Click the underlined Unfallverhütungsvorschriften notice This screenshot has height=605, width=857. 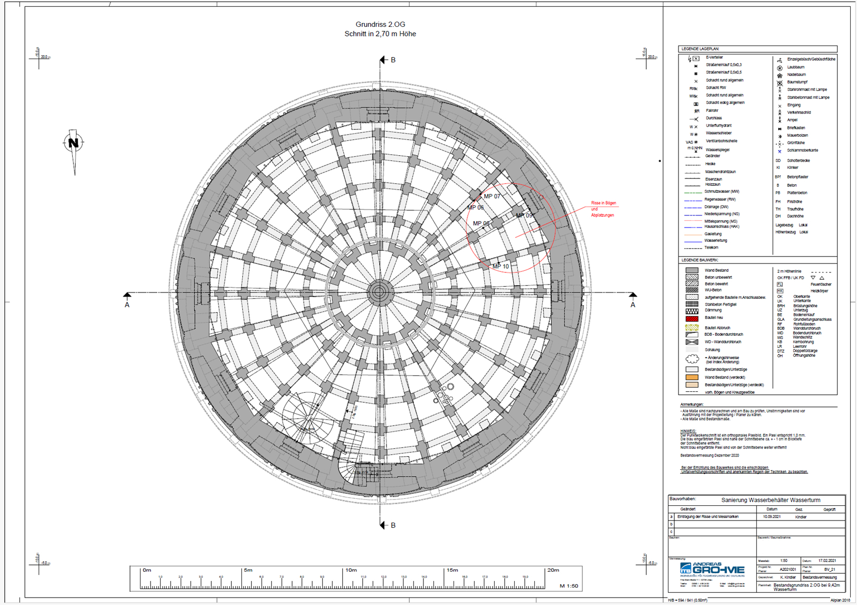[745, 470]
